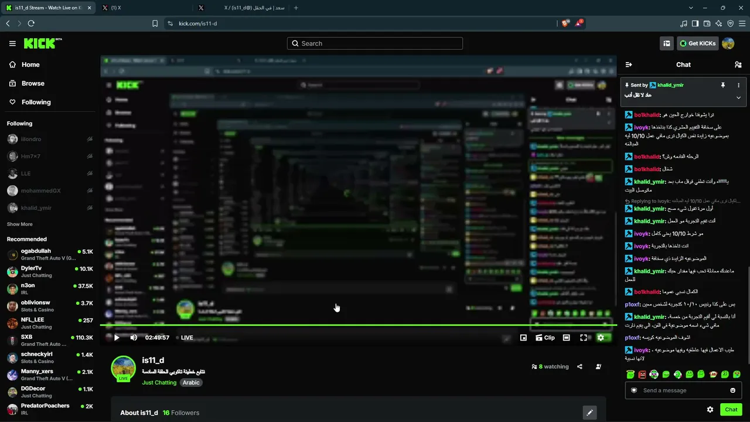Click the Get KICKs button

pos(697,43)
